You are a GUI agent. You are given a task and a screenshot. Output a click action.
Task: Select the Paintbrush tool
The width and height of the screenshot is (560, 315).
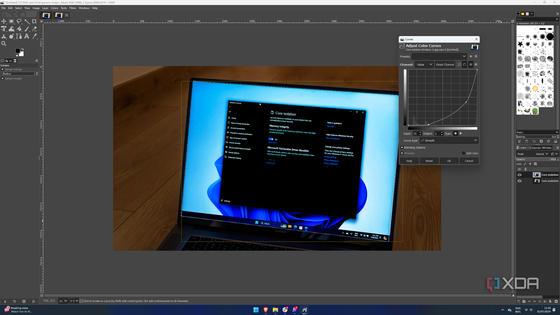click(27, 29)
